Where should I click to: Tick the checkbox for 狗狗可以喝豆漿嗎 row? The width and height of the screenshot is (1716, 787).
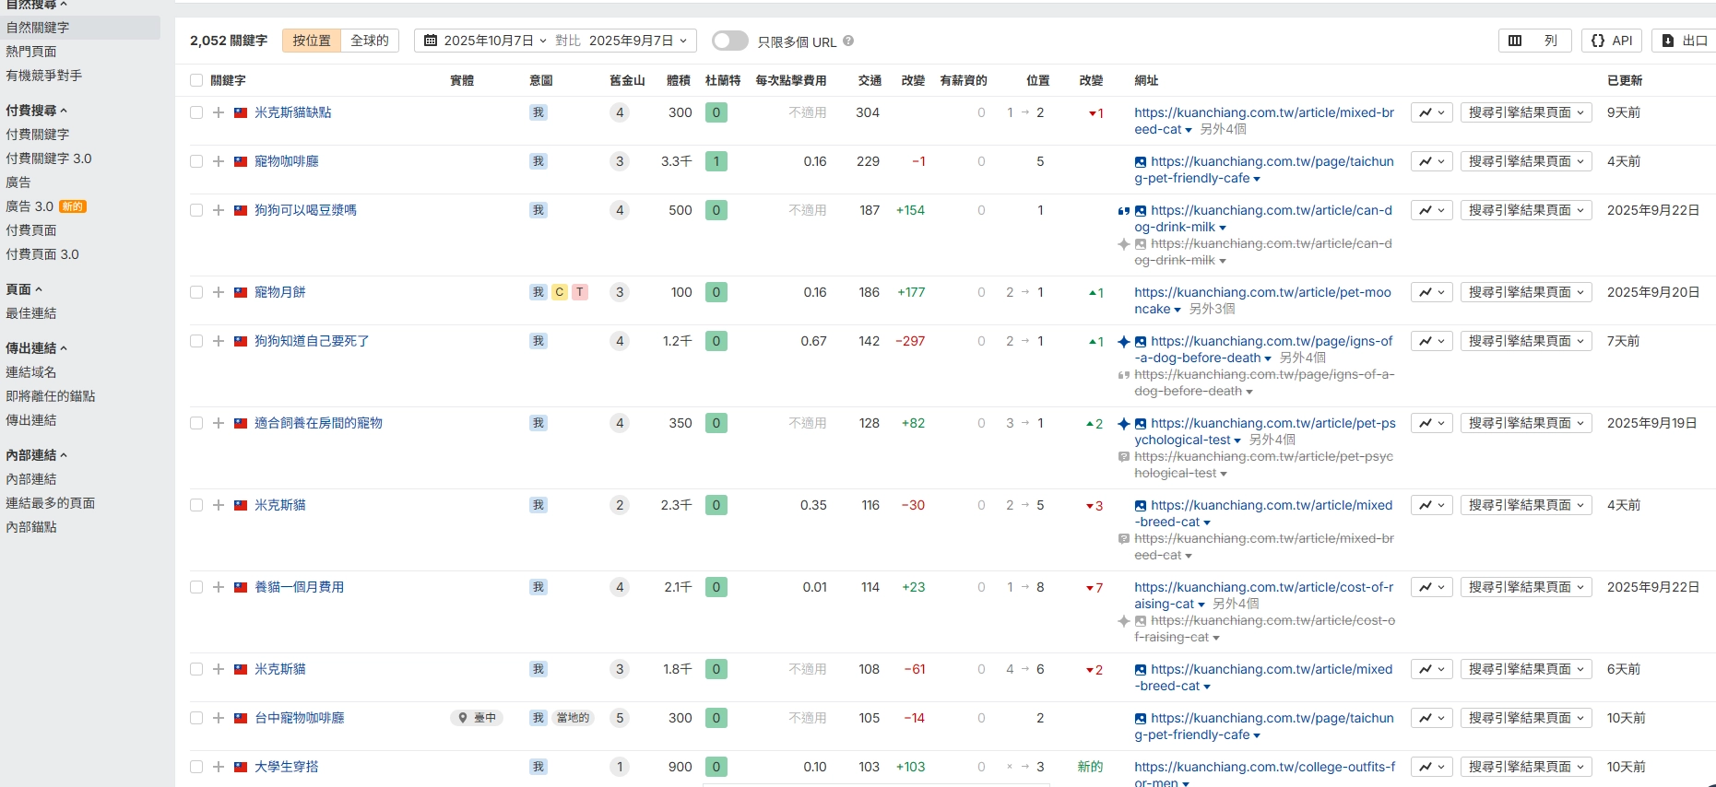tap(196, 210)
